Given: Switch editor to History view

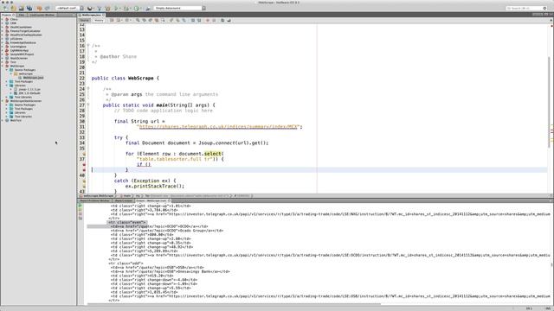Looking at the screenshot, I should point(99,21).
